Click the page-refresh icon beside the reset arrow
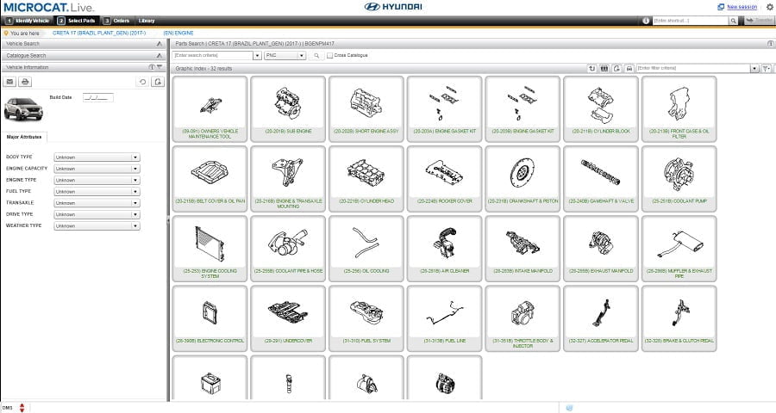776x413 pixels. pyautogui.click(x=158, y=82)
